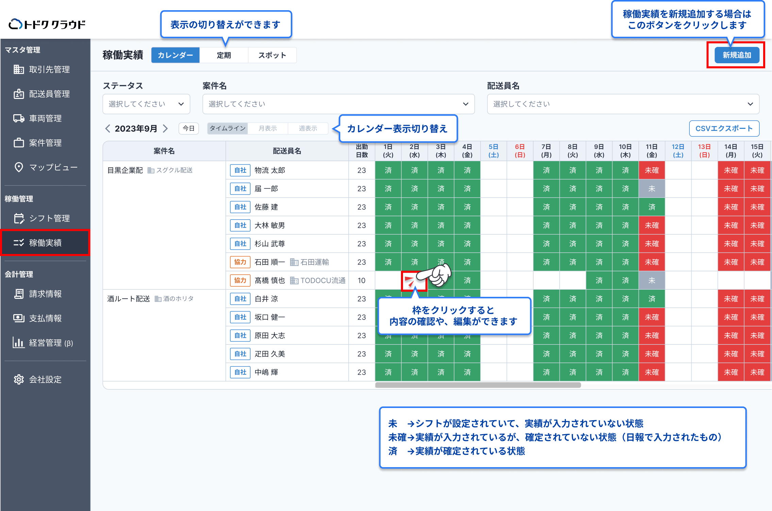Click the 案件管理 briefcase icon
The width and height of the screenshot is (772, 511).
19,143
